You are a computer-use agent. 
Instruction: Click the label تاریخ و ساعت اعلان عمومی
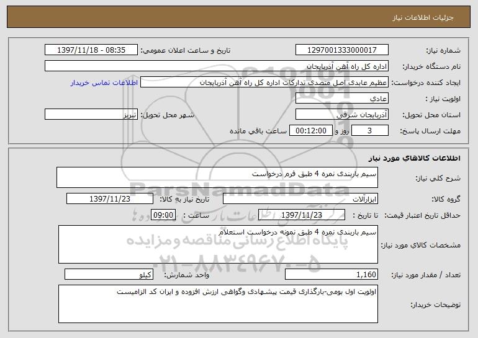point(186,51)
